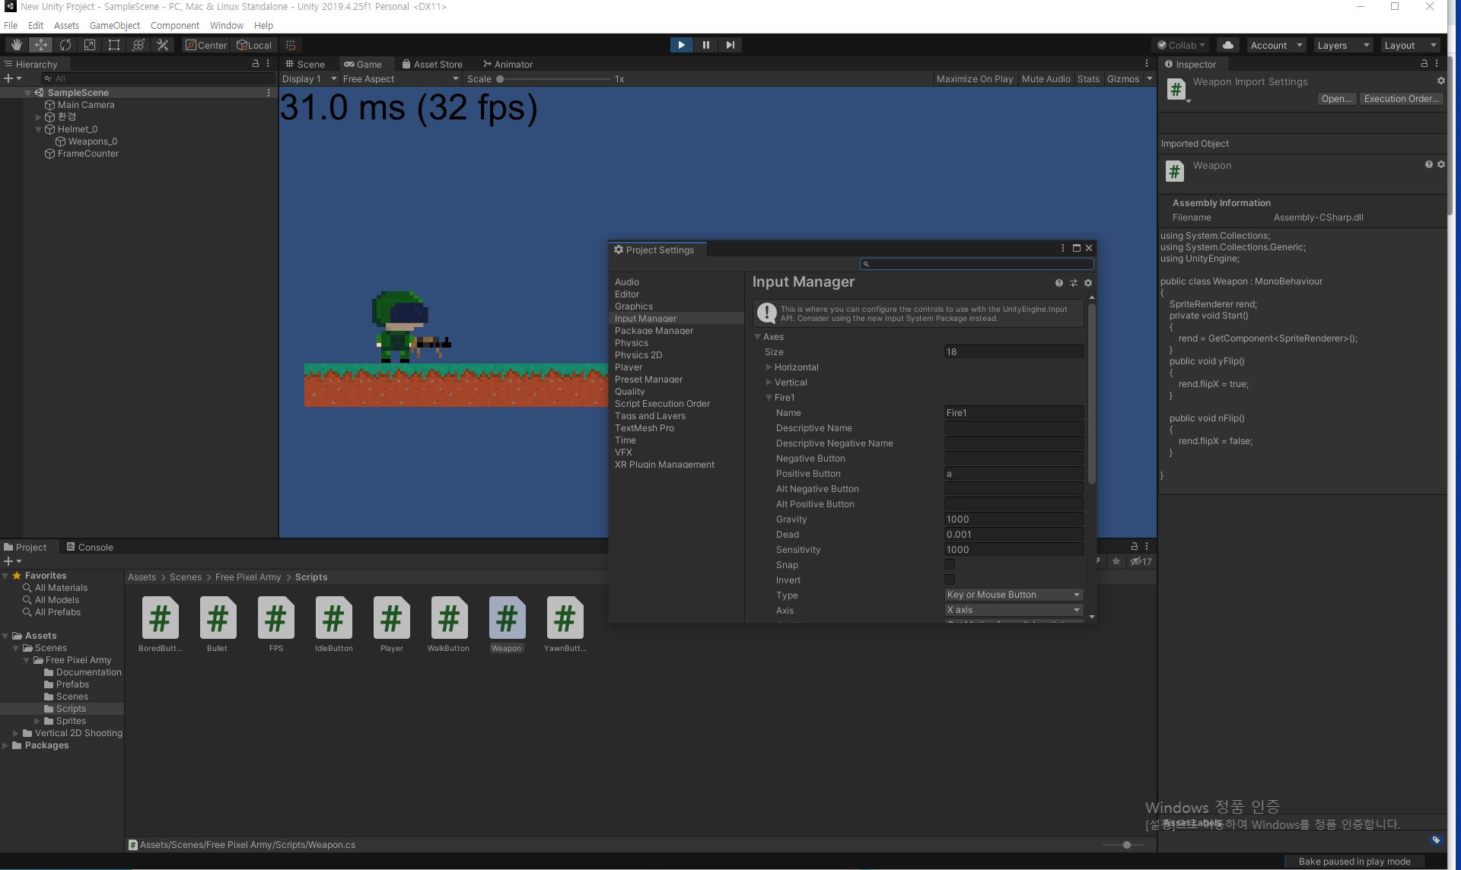
Task: Select the Rect Transform tool
Action: [114, 45]
